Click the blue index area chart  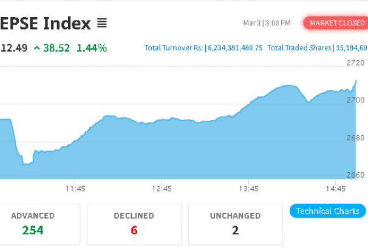coord(182,152)
